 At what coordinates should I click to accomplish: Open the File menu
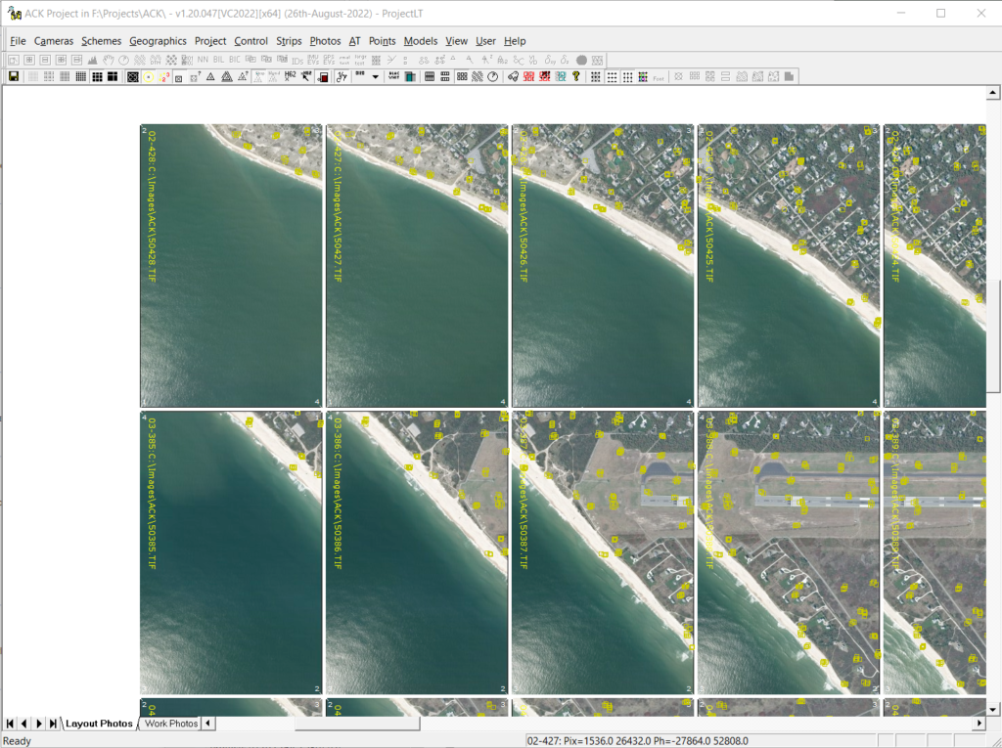[x=18, y=41]
